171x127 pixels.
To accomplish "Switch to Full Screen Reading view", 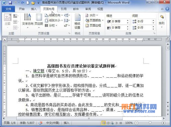I will [108, 123].
